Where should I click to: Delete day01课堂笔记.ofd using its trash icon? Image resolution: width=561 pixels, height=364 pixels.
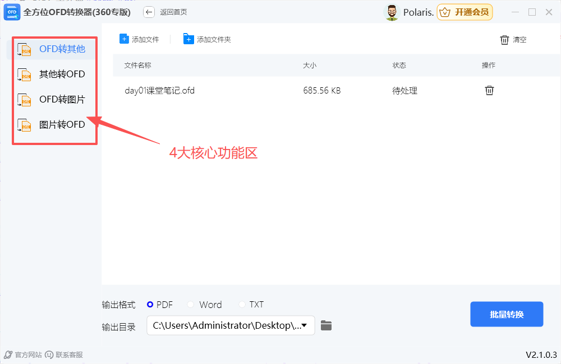[x=489, y=90]
